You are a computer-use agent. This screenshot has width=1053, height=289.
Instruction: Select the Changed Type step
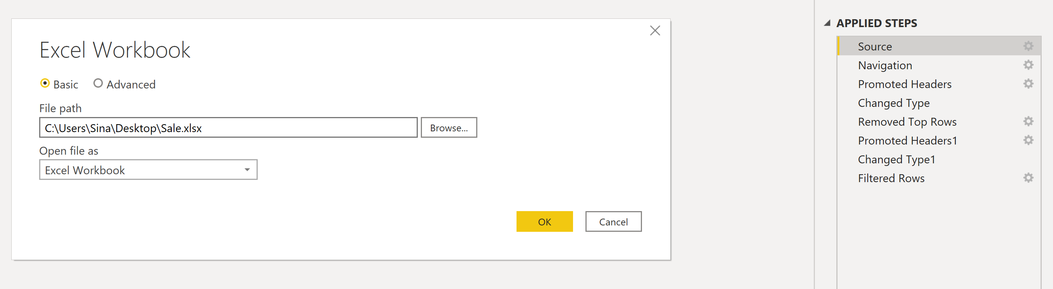coord(894,103)
